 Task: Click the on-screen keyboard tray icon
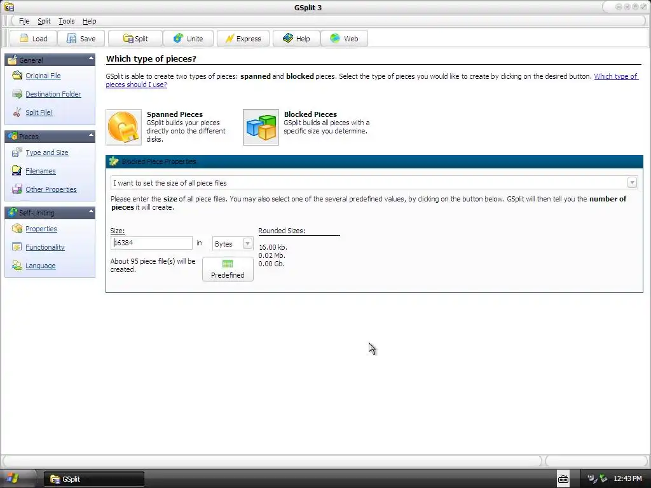coord(563,479)
